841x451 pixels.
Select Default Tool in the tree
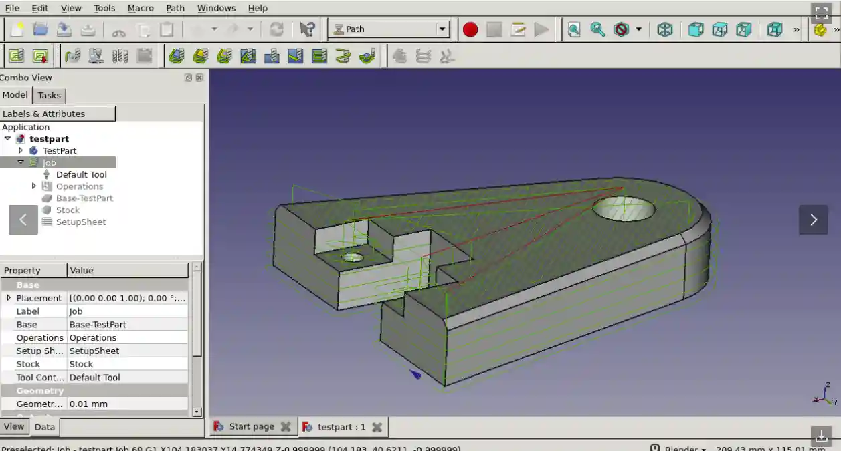pyautogui.click(x=81, y=174)
